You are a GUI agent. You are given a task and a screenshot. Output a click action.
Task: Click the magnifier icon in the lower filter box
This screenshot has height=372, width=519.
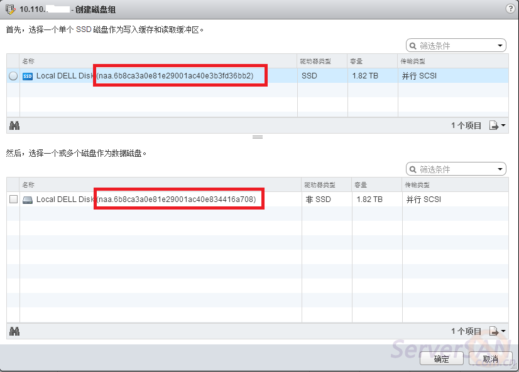point(413,169)
